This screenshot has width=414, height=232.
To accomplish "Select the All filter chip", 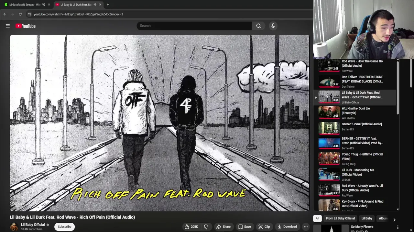I will 317,218.
